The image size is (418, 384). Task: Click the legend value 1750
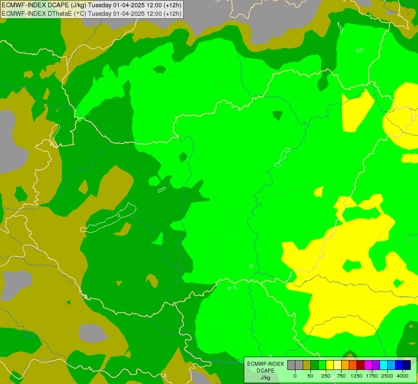coord(372,376)
